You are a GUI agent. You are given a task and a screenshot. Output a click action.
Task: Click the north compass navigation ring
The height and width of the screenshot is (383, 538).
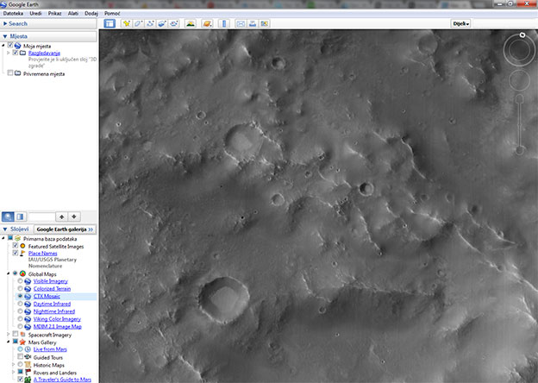(x=520, y=51)
